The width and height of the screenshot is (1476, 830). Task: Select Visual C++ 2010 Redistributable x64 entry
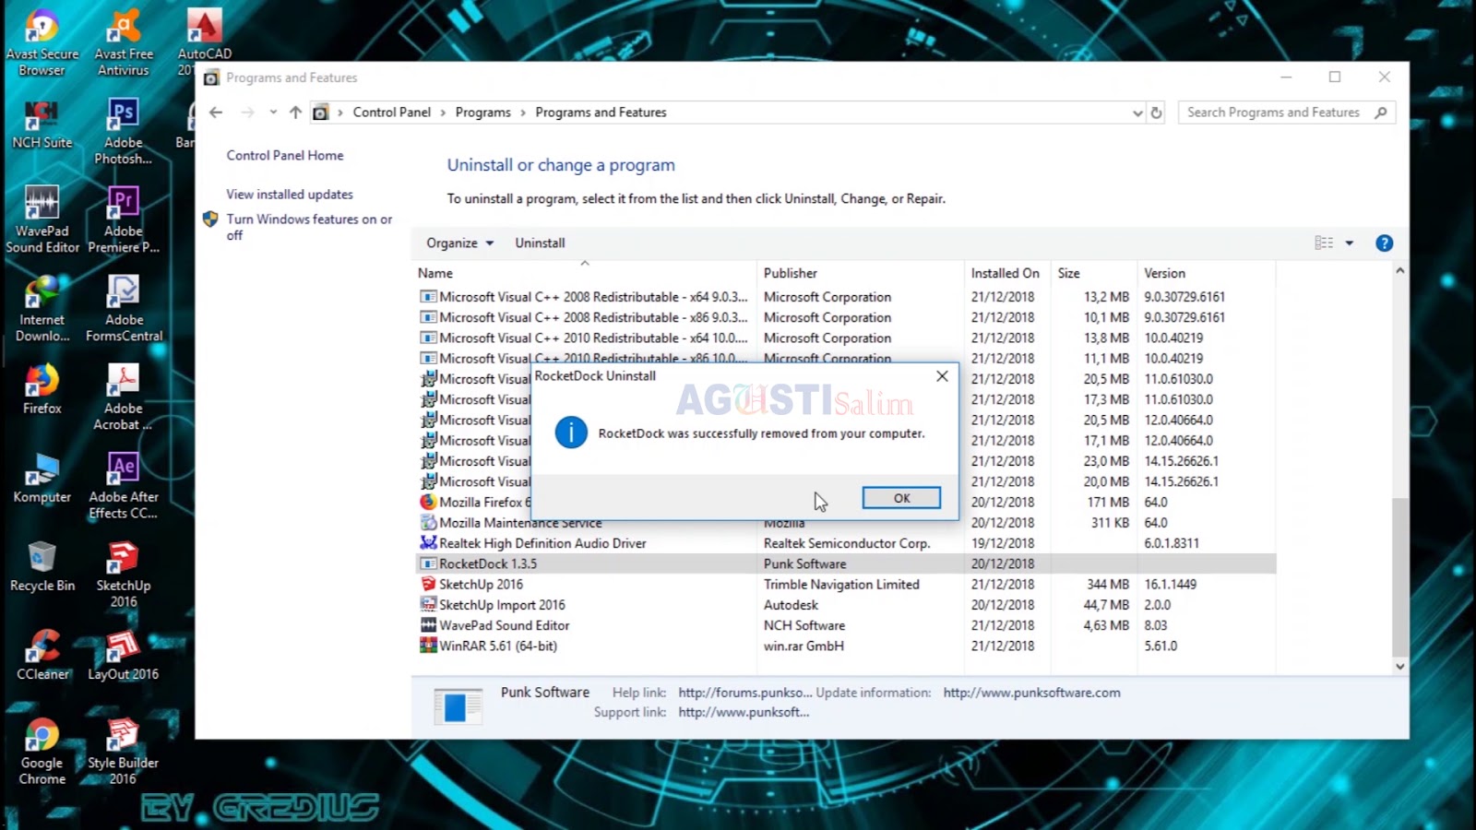click(x=846, y=338)
